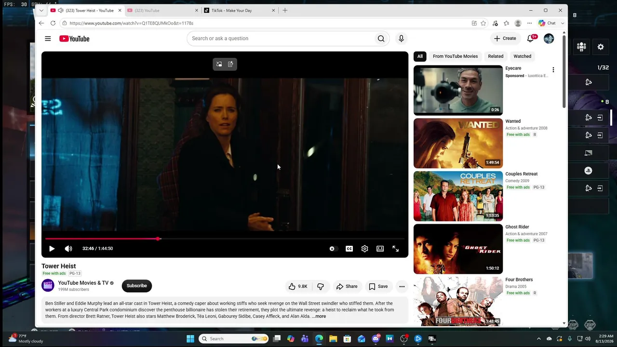Open the YouTube account avatar menu
This screenshot has height=347, width=617.
(x=549, y=39)
